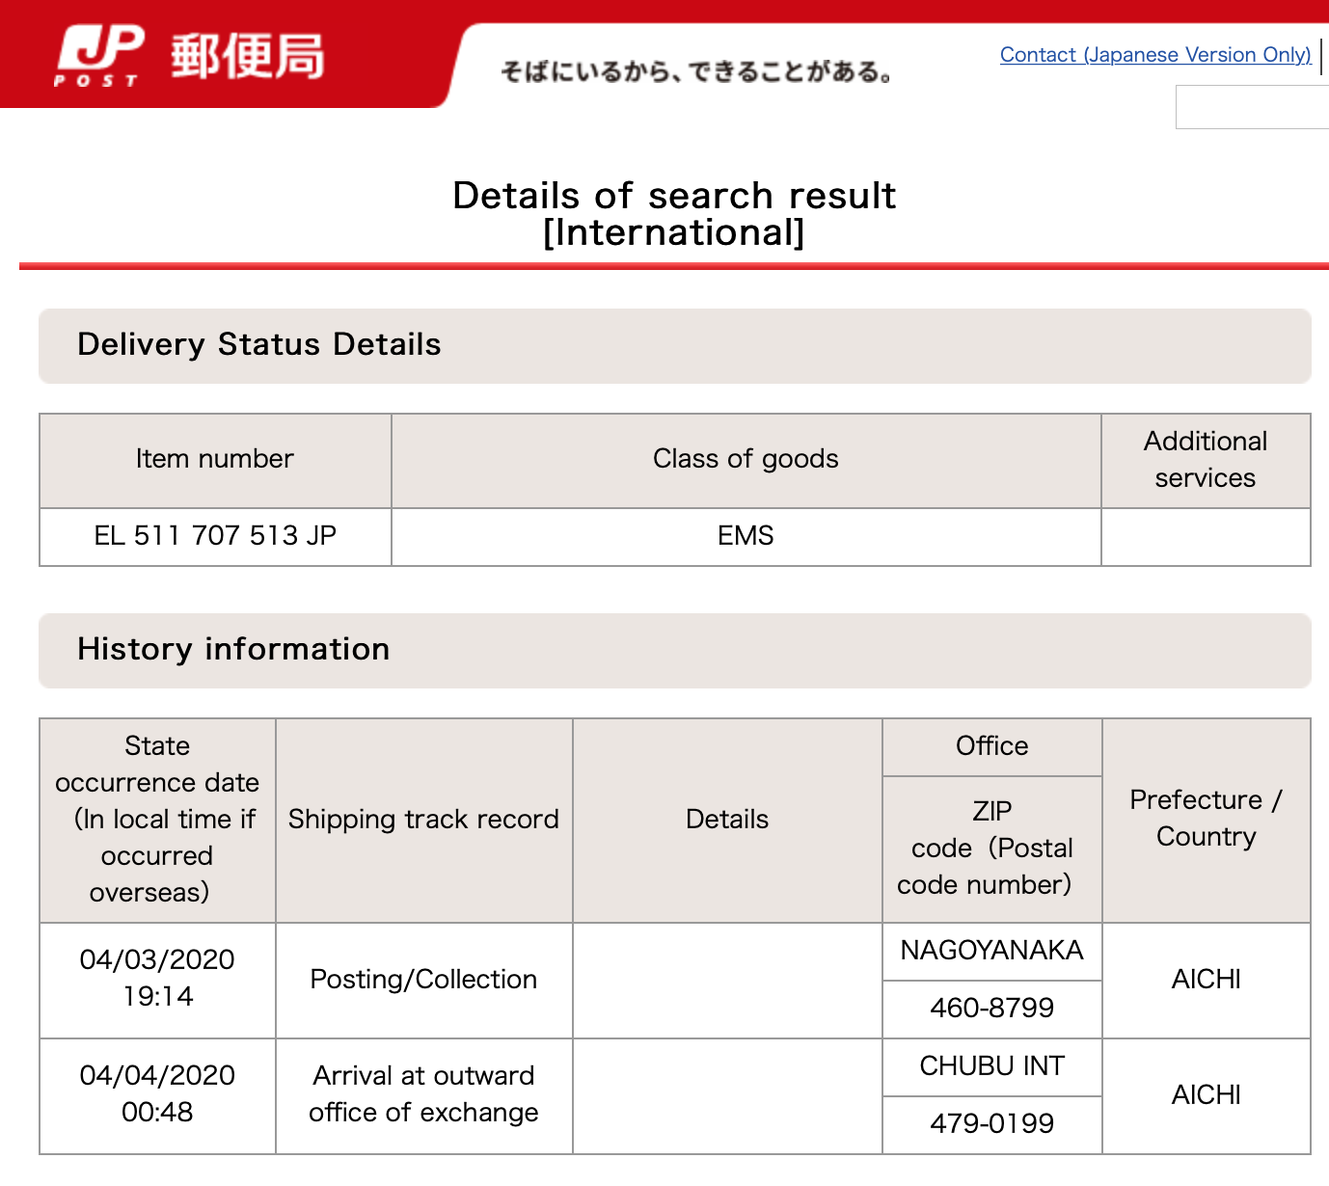The width and height of the screenshot is (1329, 1186).
Task: Click the Shipping track record column header
Action: [423, 820]
